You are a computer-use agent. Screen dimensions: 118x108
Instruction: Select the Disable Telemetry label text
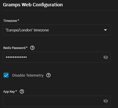pyautogui.click(x=28, y=75)
